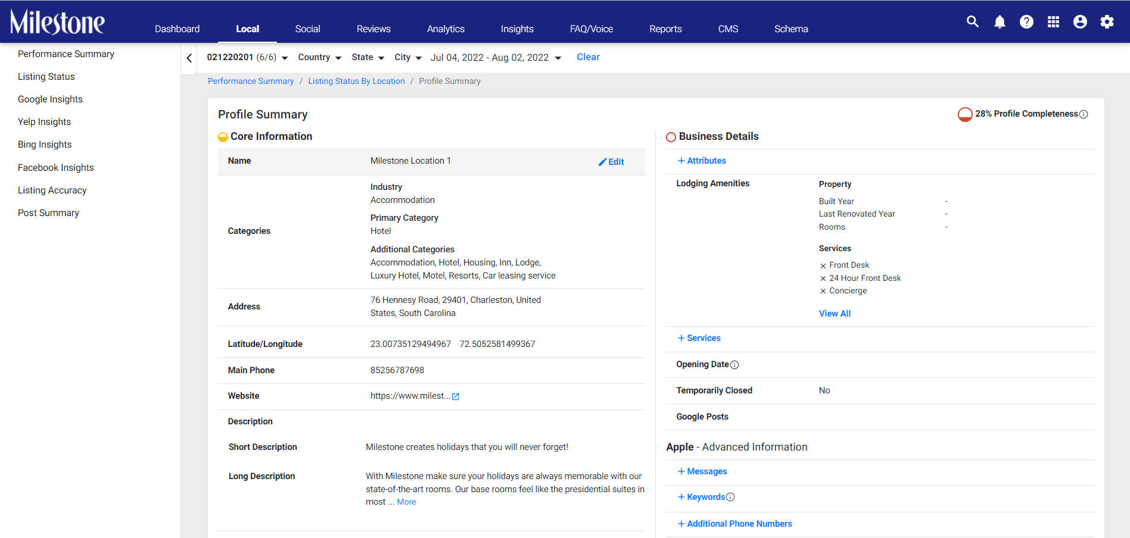
Task: Click the Keywords info icon
Action: 730,497
